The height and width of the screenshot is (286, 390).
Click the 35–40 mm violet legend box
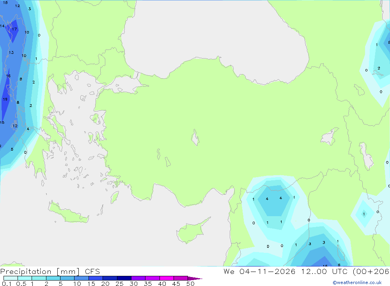pyautogui.click(x=152, y=278)
